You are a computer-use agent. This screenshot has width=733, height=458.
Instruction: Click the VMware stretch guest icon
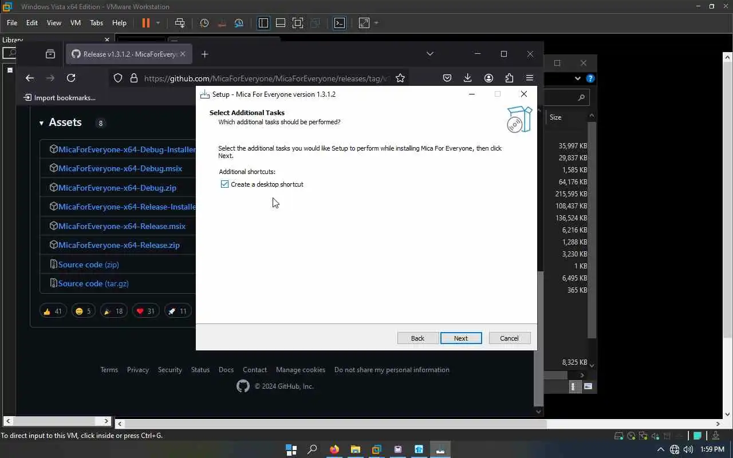(364, 23)
